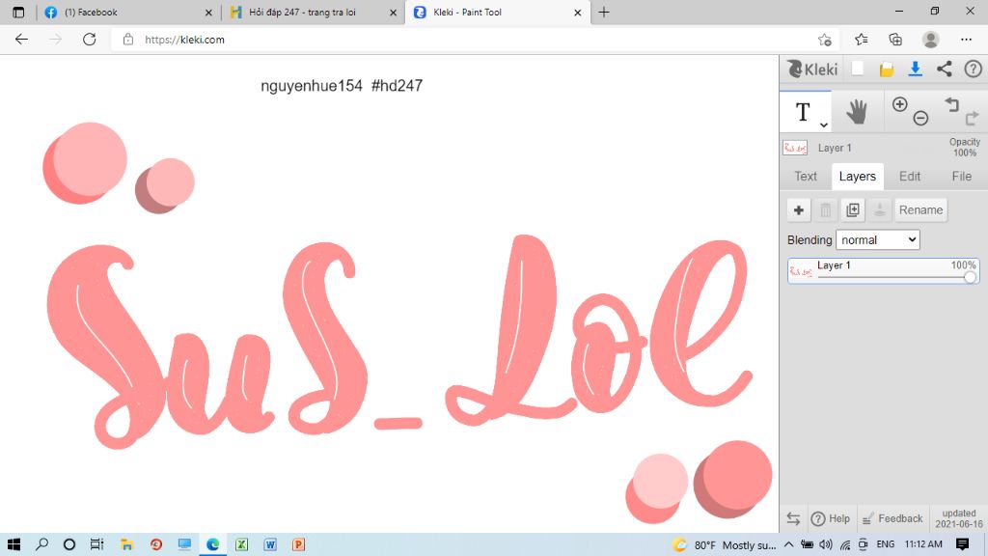The image size is (988, 556).
Task: Redo the last action
Action: 972,117
